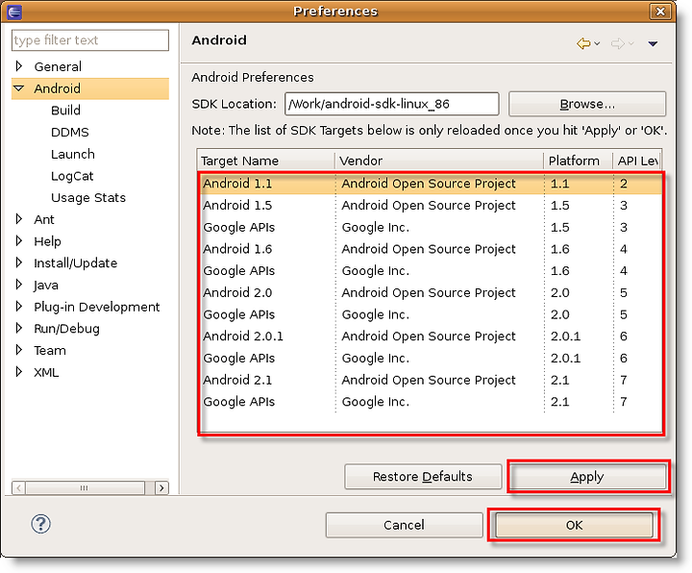Screen dimensions: 692x573
Task: Close the Preferences dialog window
Action: (x=660, y=12)
